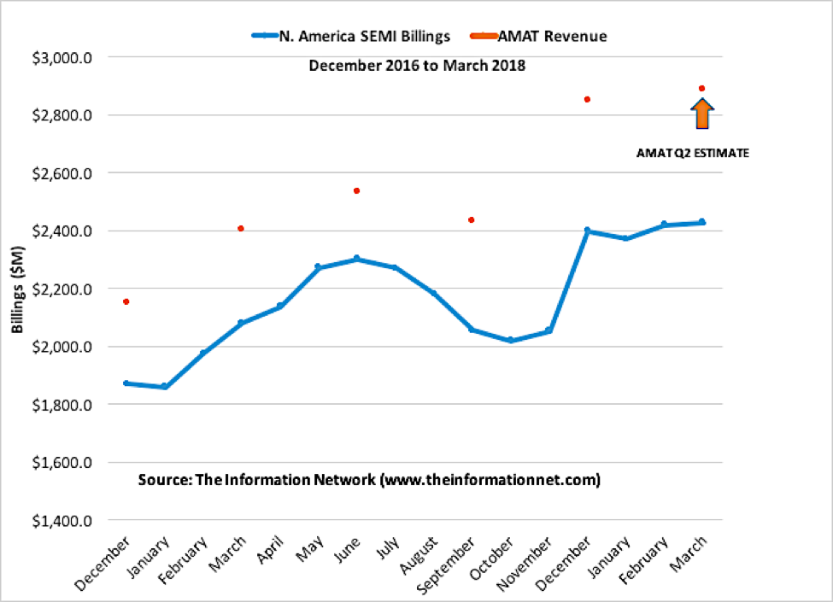This screenshot has height=602, width=833.
Task: Click the Source: The Information Network text
Action: (x=369, y=479)
